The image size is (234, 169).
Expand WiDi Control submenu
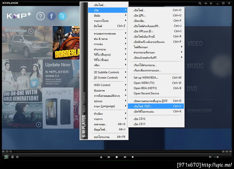point(108,85)
